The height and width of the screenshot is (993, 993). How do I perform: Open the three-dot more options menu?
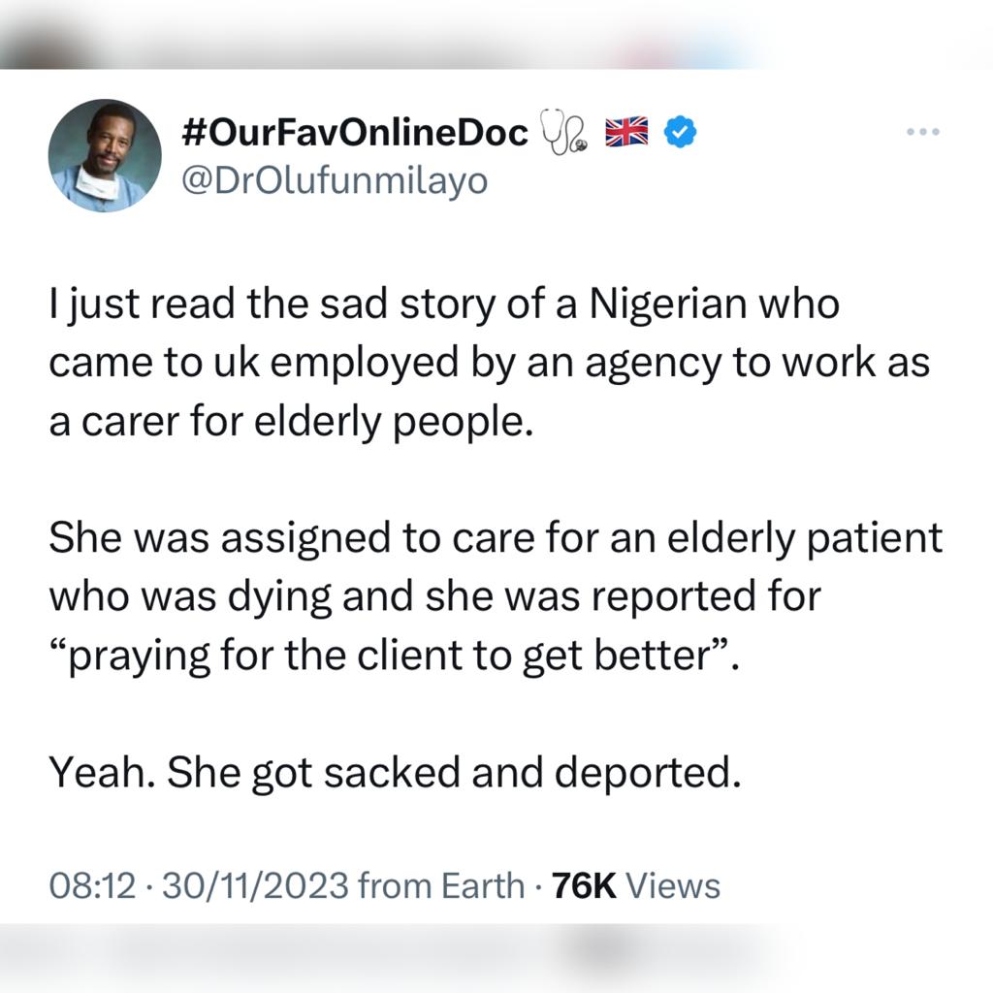[921, 131]
